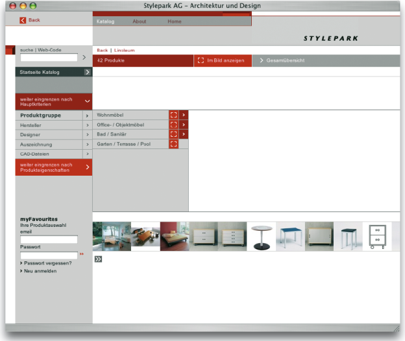This screenshot has width=405, height=341.
Task: Focus the suche Web-Code search field
Action: (x=49, y=57)
